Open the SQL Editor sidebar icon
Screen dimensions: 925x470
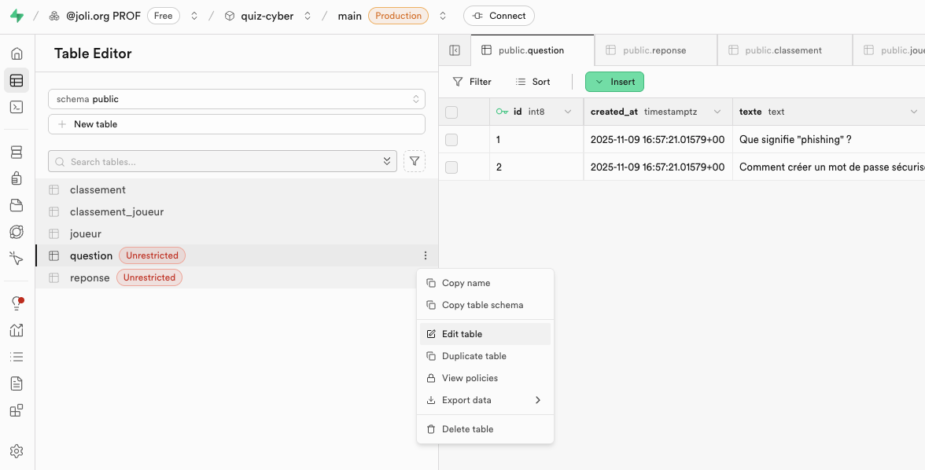coord(17,107)
